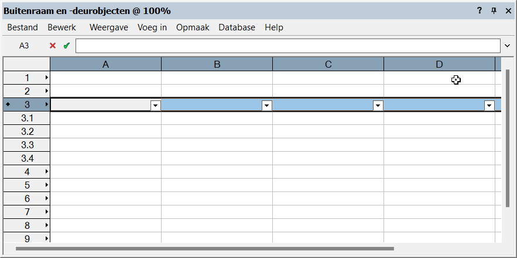Open the Database menu

tap(237, 27)
